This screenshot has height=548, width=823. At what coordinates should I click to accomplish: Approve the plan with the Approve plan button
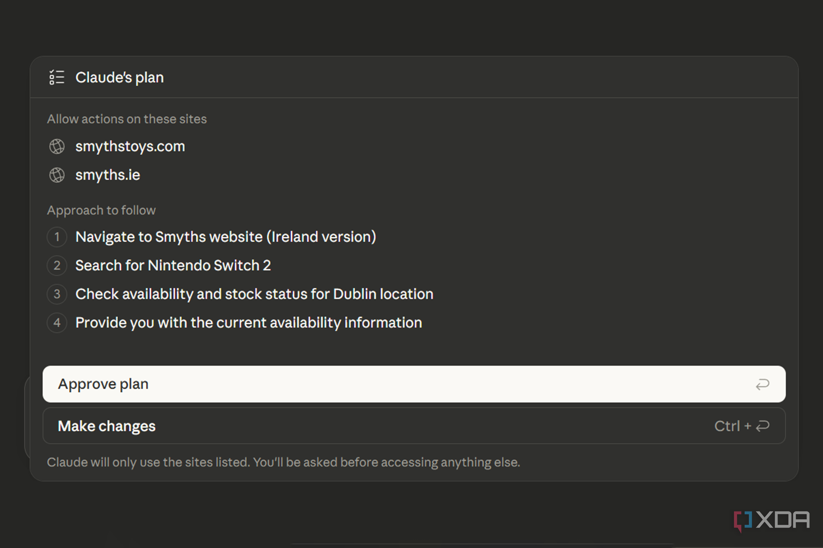(414, 384)
